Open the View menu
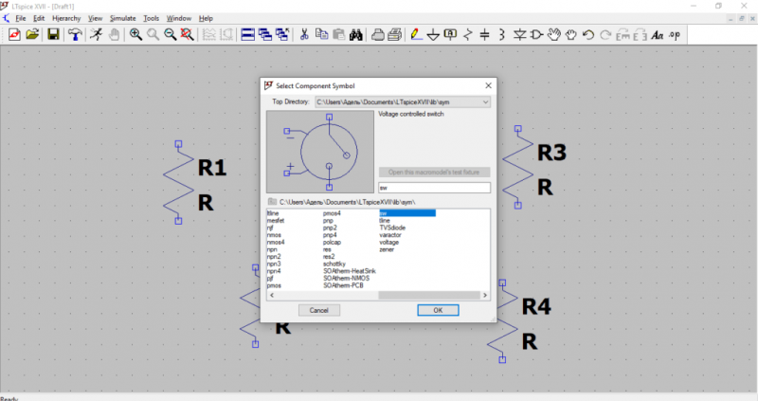 pyautogui.click(x=96, y=18)
